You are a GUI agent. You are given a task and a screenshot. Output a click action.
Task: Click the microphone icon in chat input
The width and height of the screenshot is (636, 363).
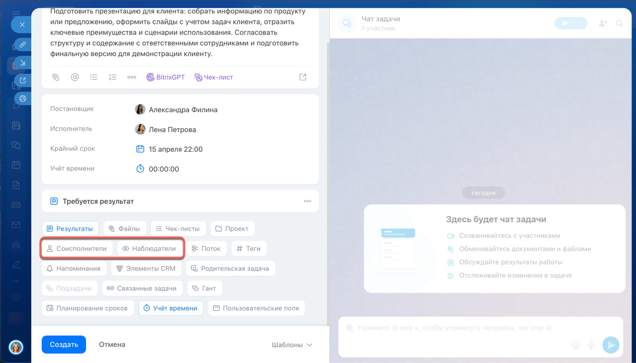[591, 345]
